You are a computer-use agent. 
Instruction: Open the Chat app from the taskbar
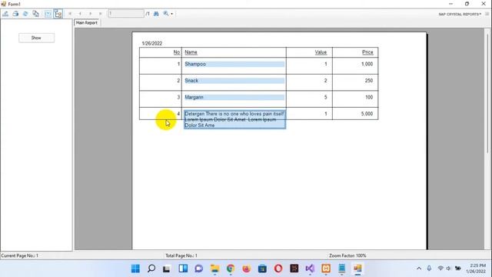[x=198, y=269]
